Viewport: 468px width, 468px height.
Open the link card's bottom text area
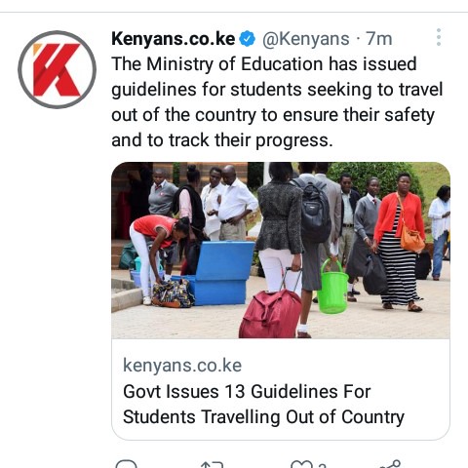[281, 389]
